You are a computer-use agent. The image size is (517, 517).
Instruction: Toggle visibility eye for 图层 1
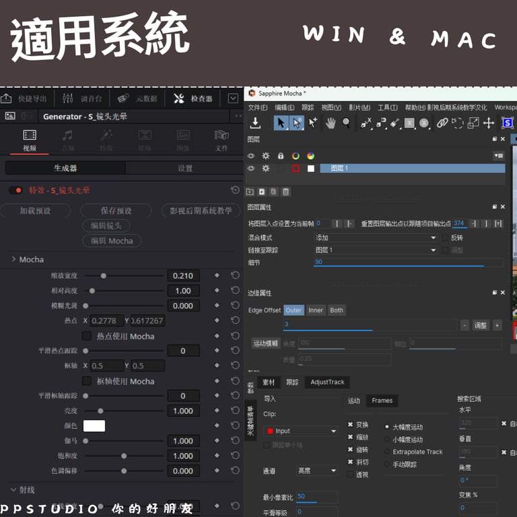(x=251, y=168)
